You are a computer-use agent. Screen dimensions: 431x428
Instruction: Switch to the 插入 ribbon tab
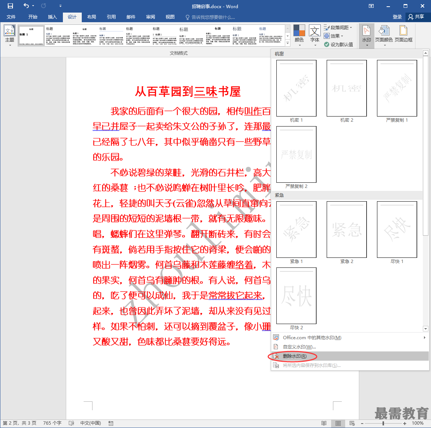pos(52,17)
